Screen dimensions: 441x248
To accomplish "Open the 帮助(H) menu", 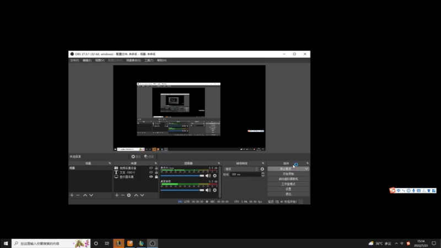I will [162, 61].
